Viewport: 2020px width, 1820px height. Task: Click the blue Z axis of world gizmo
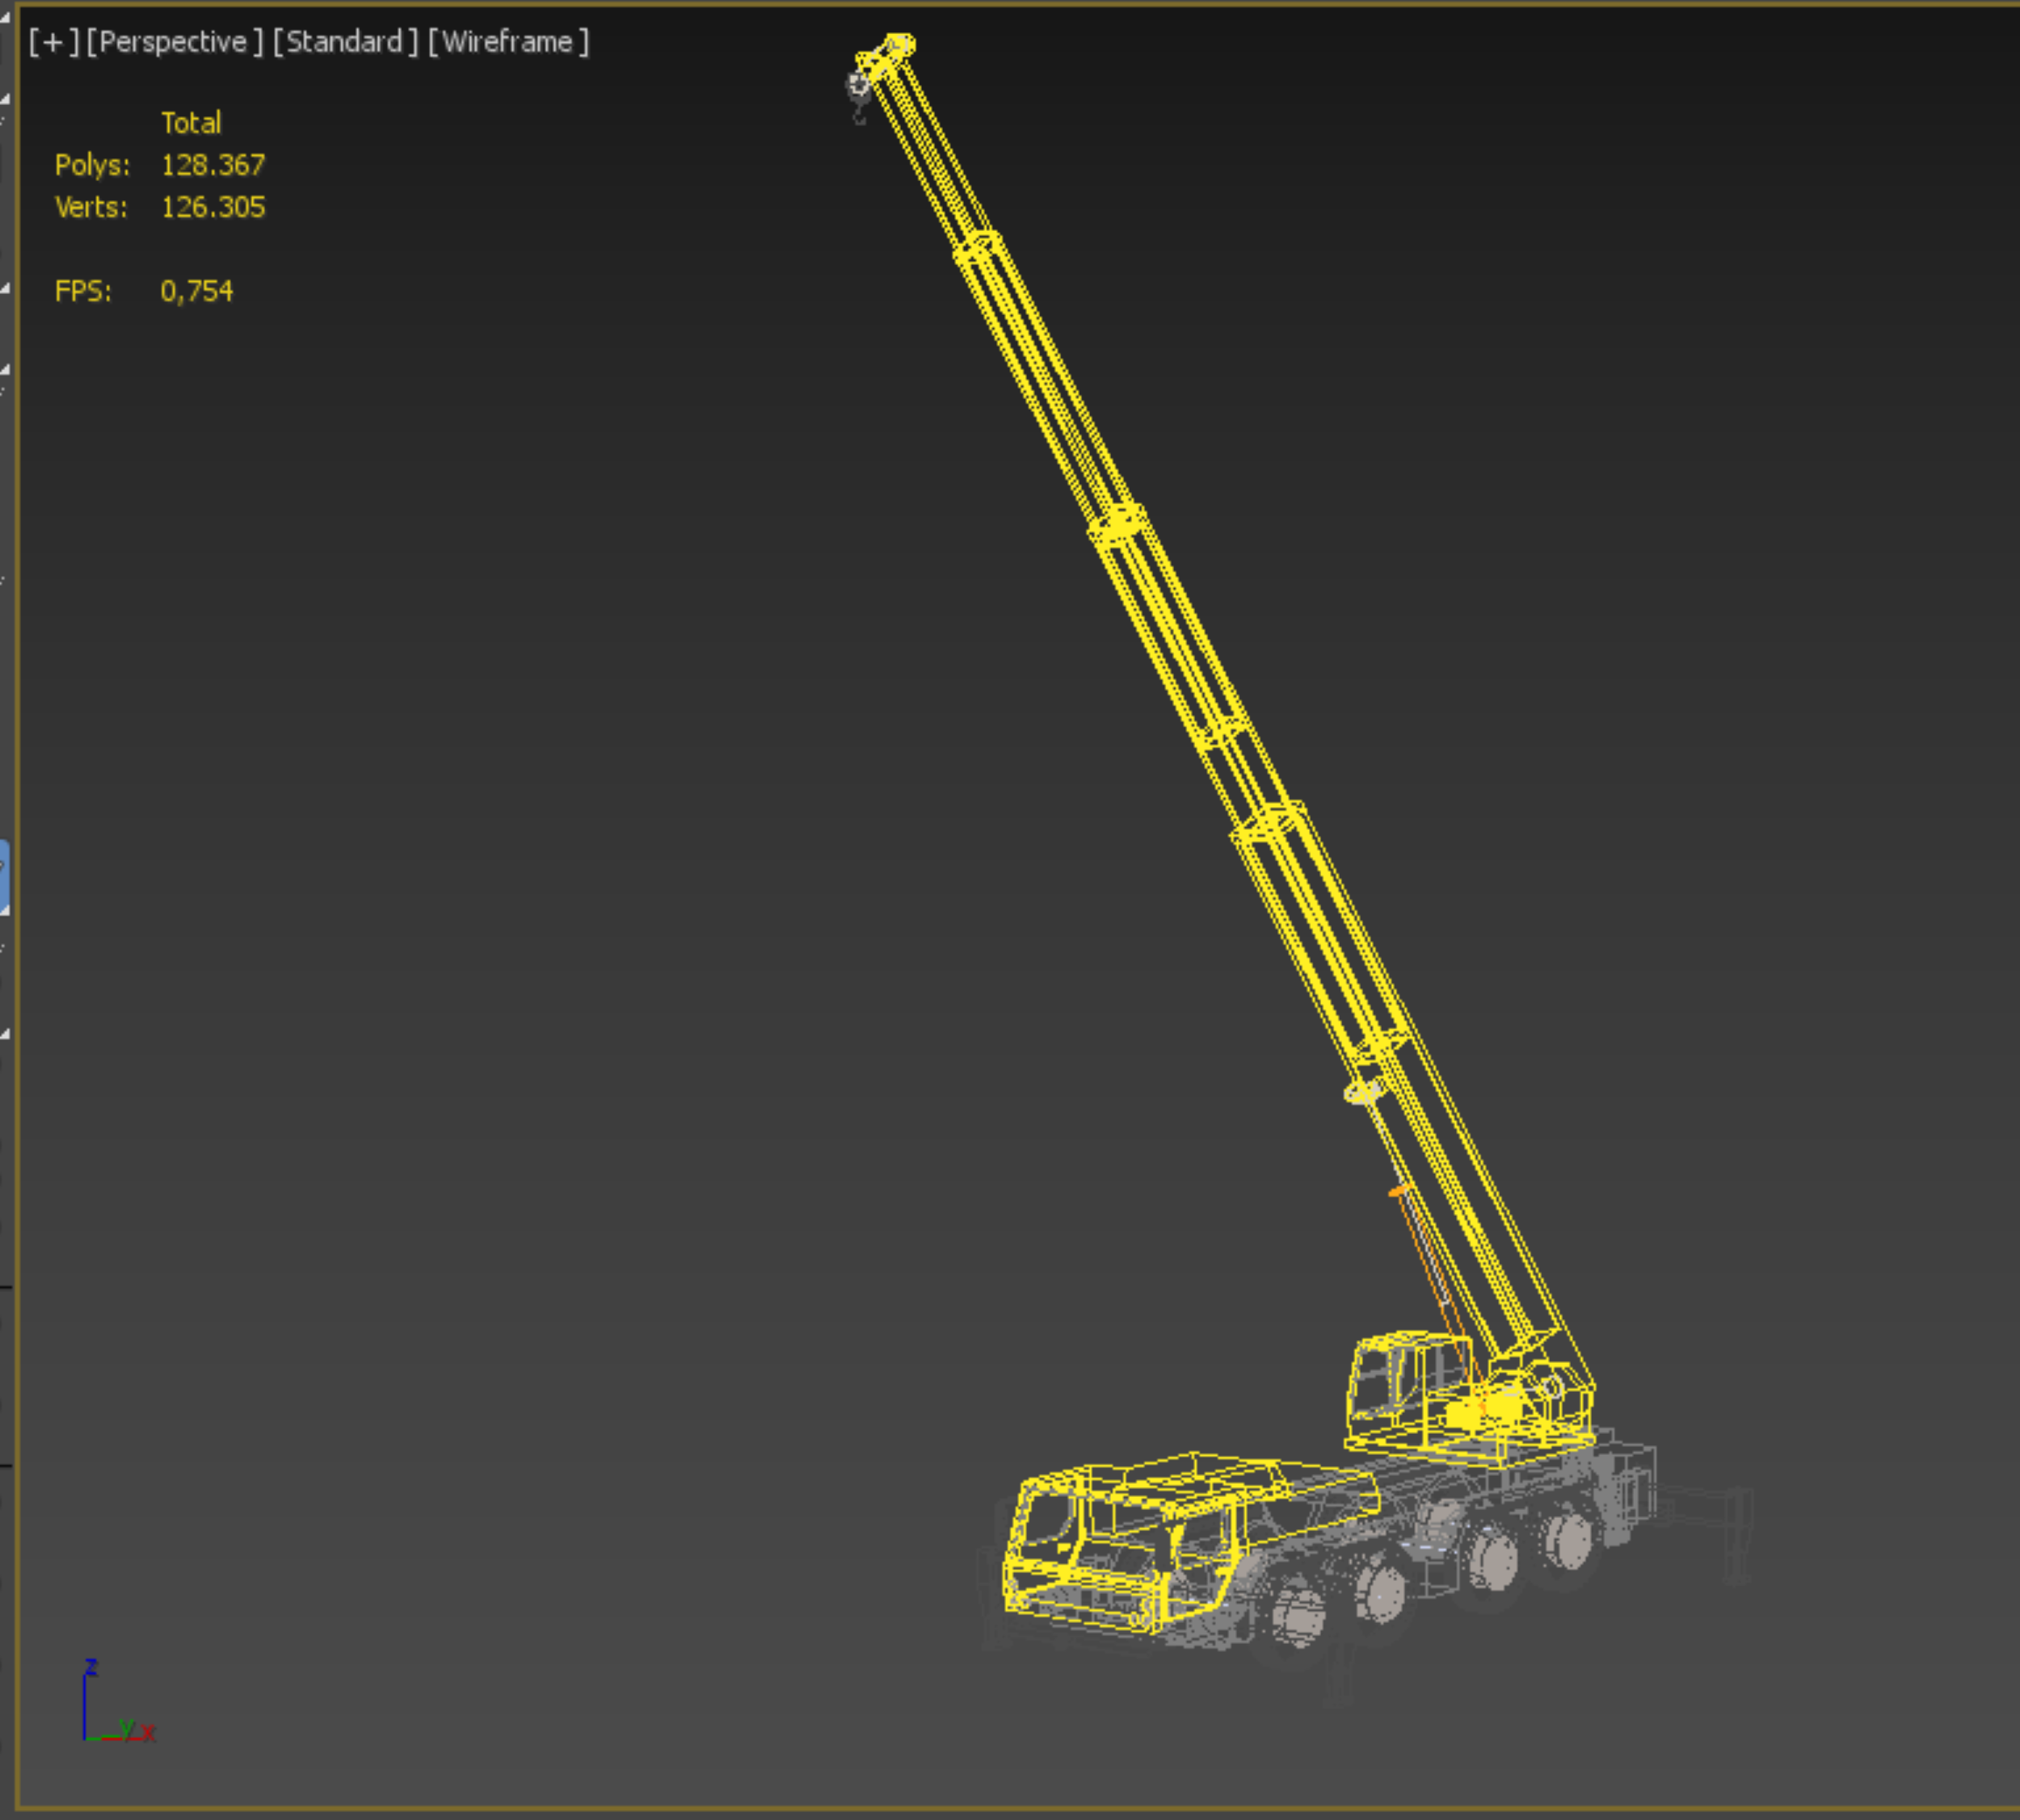pyautogui.click(x=85, y=1705)
